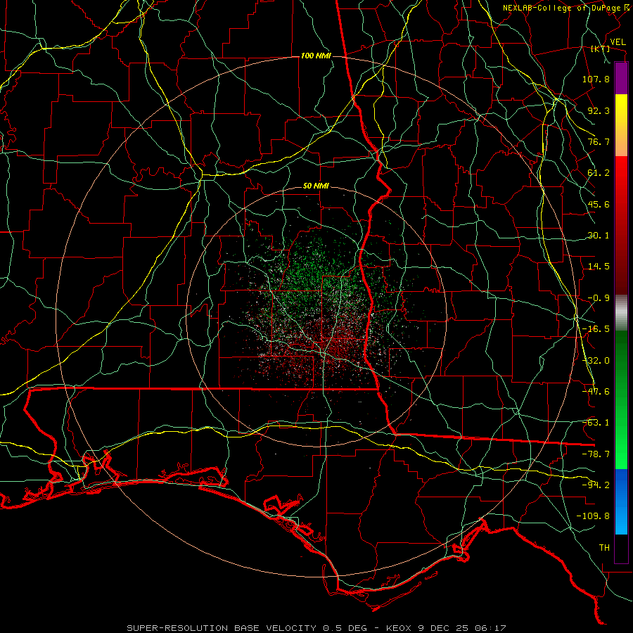Pick the yellow-orange segment of the color bar
633x633 pixels.
[x=621, y=125]
